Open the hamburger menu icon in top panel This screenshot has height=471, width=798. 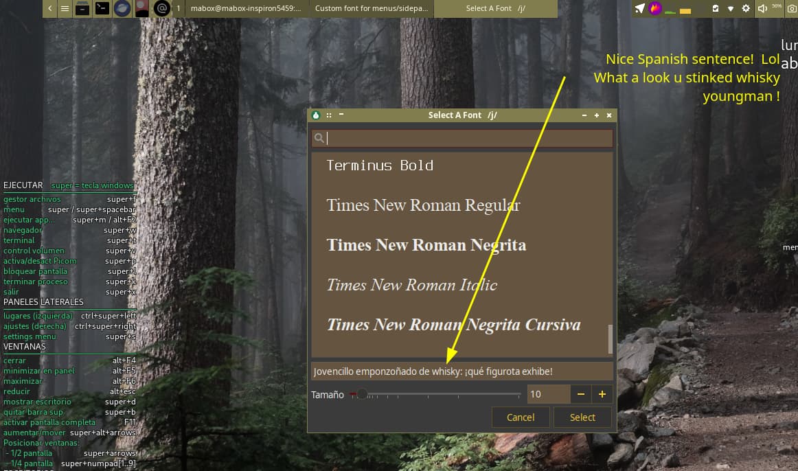tap(65, 9)
